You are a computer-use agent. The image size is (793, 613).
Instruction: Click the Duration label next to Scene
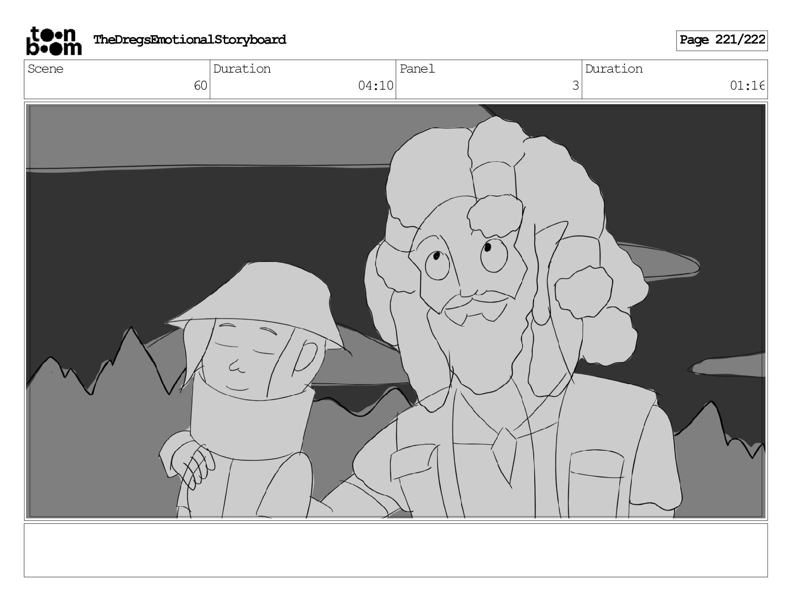pos(242,69)
